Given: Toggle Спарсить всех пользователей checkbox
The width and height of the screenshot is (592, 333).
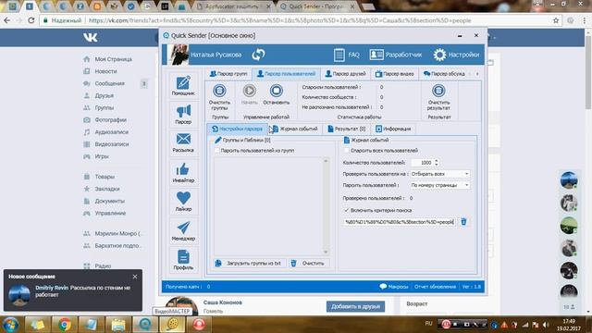Looking at the screenshot, I should (x=347, y=150).
